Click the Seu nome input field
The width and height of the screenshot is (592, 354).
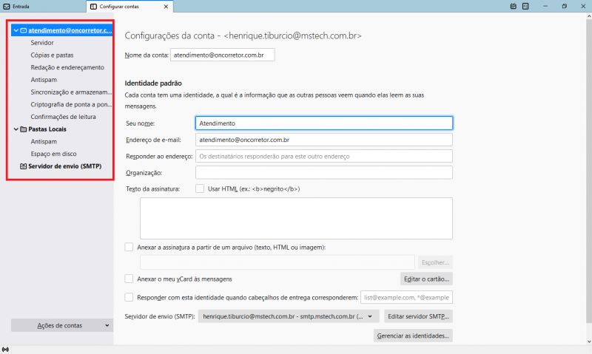324,123
